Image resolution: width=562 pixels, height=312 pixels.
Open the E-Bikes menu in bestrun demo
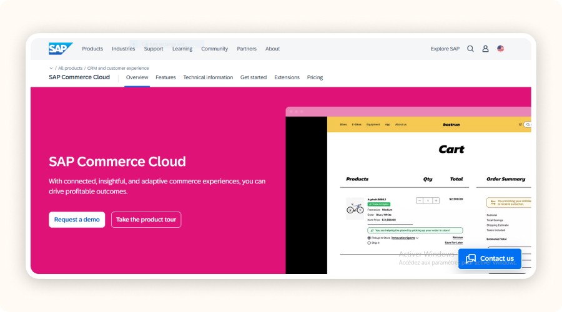357,125
